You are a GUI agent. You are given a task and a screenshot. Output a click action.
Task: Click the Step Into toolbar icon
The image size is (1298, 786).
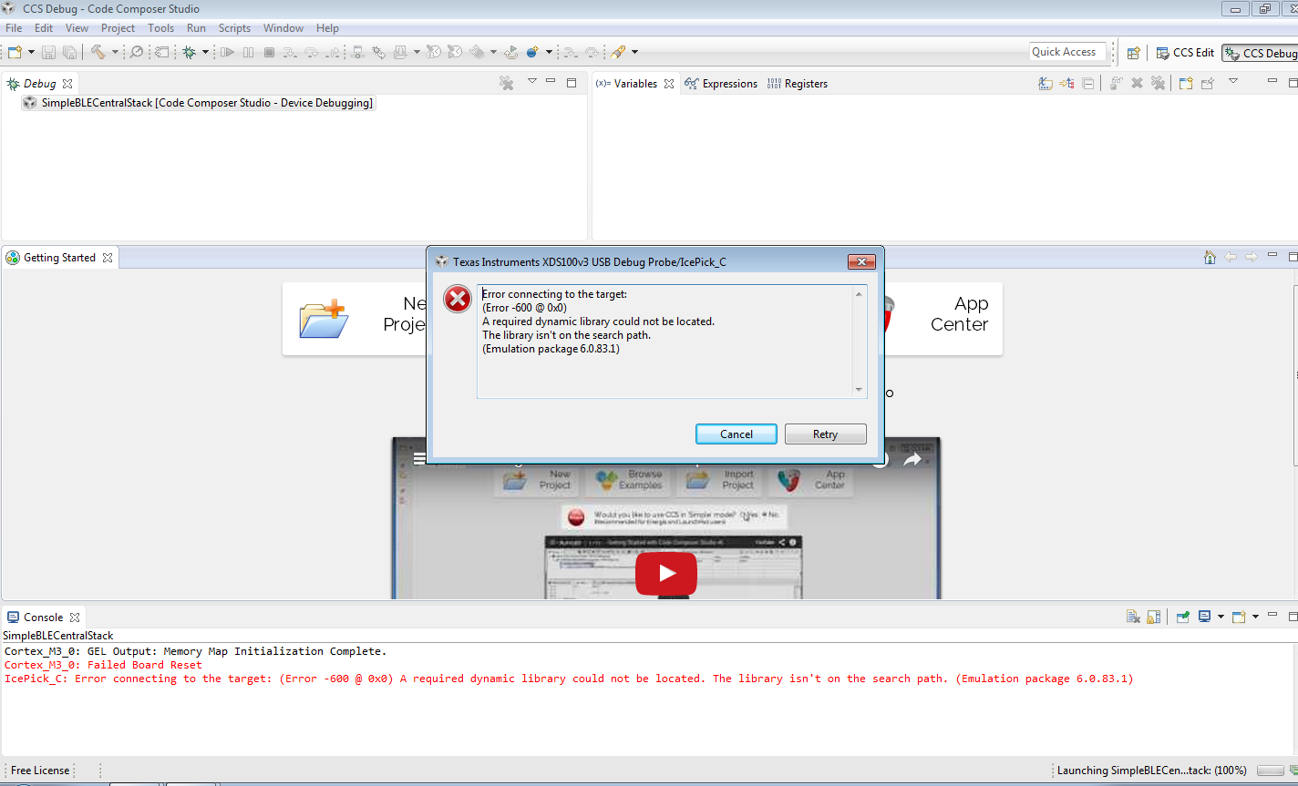(290, 52)
